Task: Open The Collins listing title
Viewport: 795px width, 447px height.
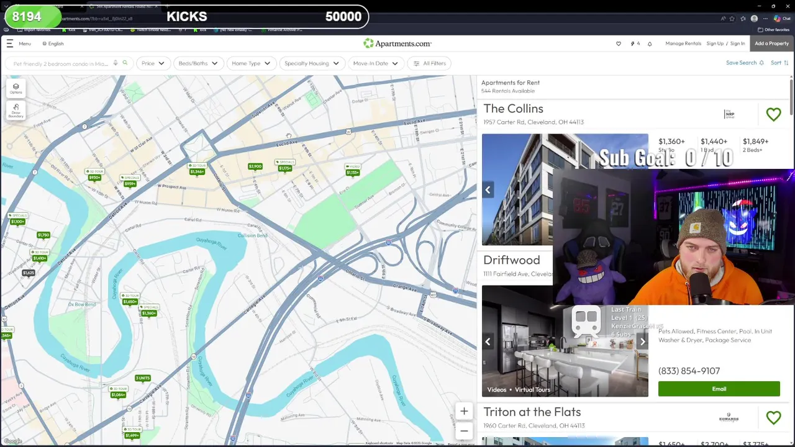Action: tap(513, 109)
